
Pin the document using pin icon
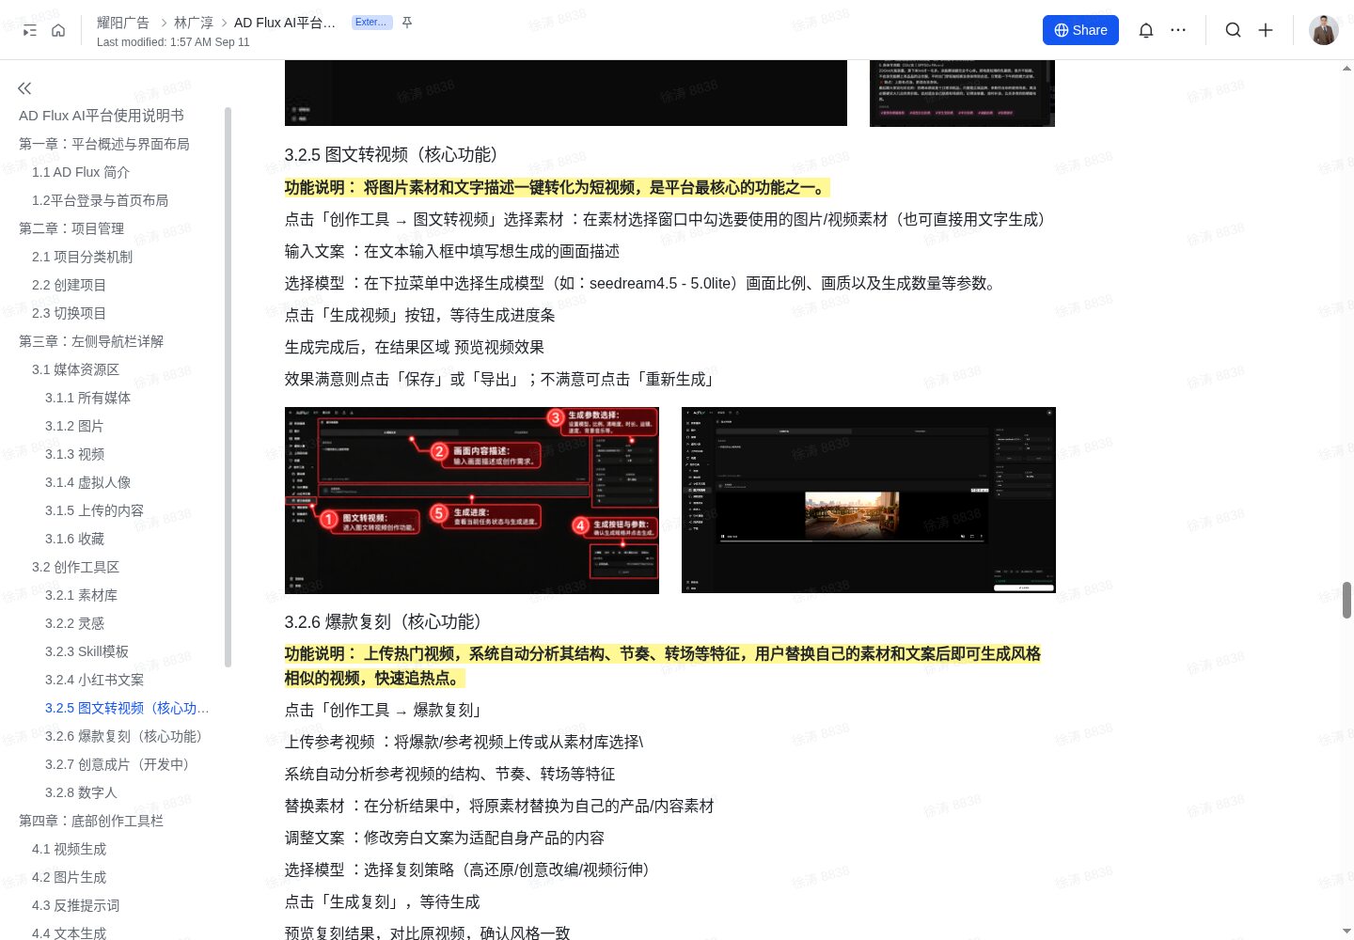(407, 23)
